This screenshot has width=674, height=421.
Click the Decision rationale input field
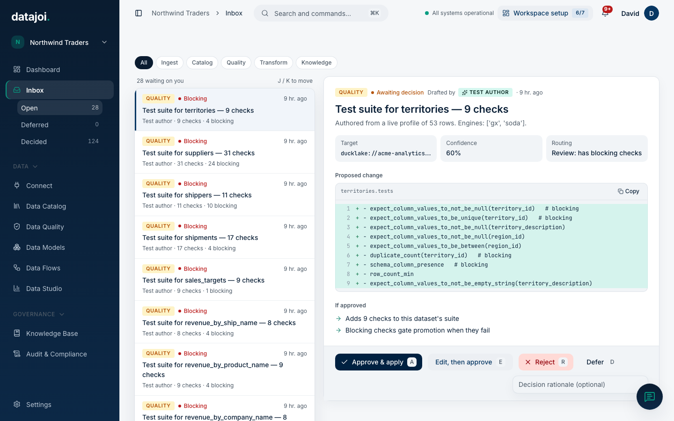coord(580,385)
